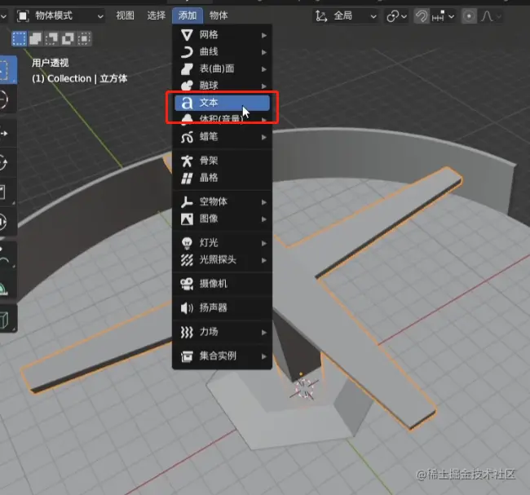Select the intersect-selection mode icon

click(84, 38)
